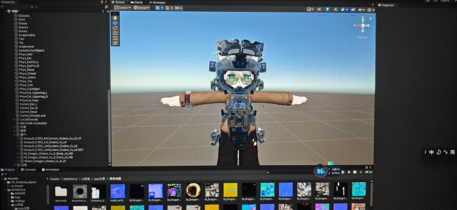457x210 pixels.
Task: Toggle 2D view mode in Scene
Action: click(319, 9)
